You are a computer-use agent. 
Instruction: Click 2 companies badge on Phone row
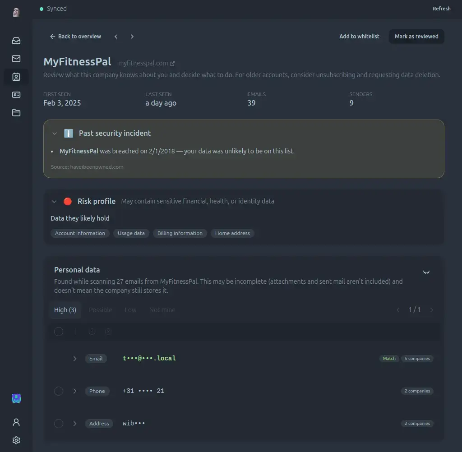click(417, 391)
